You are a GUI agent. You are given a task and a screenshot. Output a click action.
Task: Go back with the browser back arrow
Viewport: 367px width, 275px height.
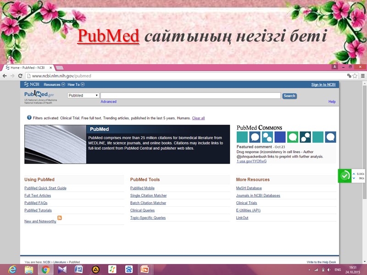pos(5,76)
